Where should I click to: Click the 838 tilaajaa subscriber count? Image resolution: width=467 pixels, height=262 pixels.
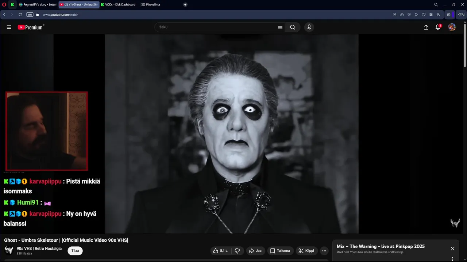point(24,254)
